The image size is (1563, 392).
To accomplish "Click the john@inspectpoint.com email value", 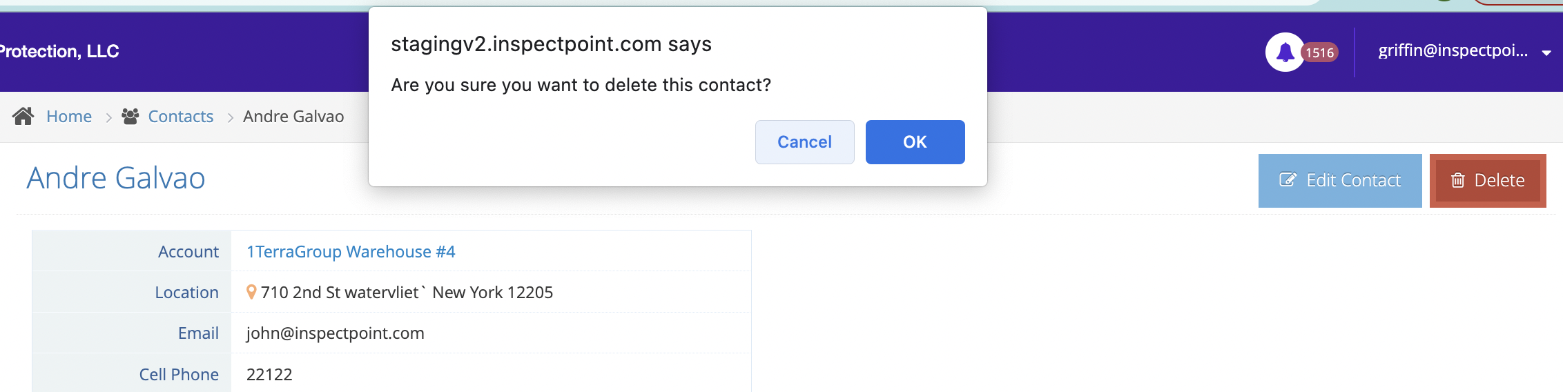I will [336, 333].
